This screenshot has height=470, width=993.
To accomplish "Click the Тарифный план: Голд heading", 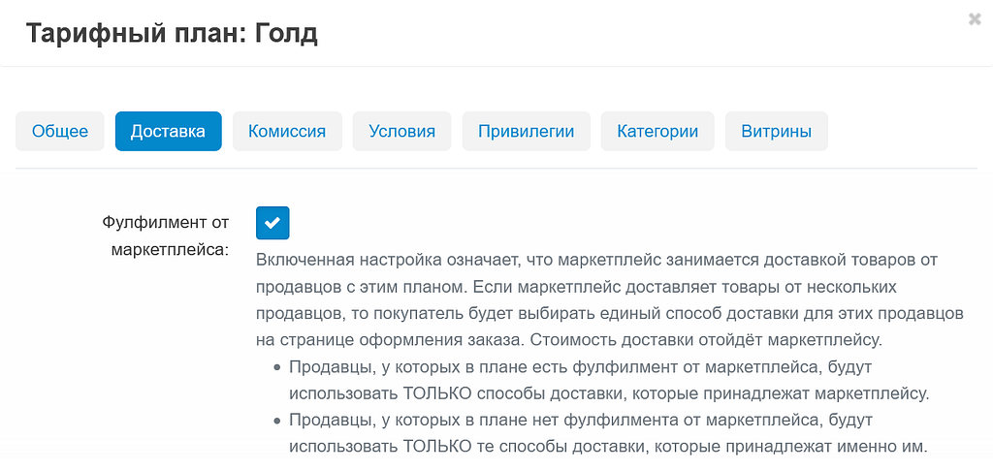I will tap(172, 34).
